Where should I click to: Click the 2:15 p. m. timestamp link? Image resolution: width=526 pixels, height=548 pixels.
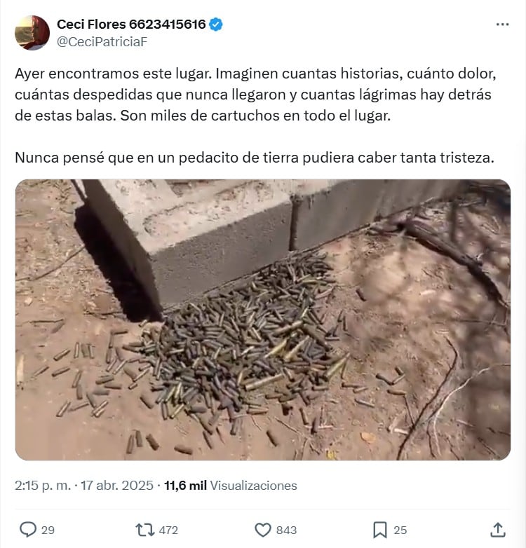click(x=43, y=486)
